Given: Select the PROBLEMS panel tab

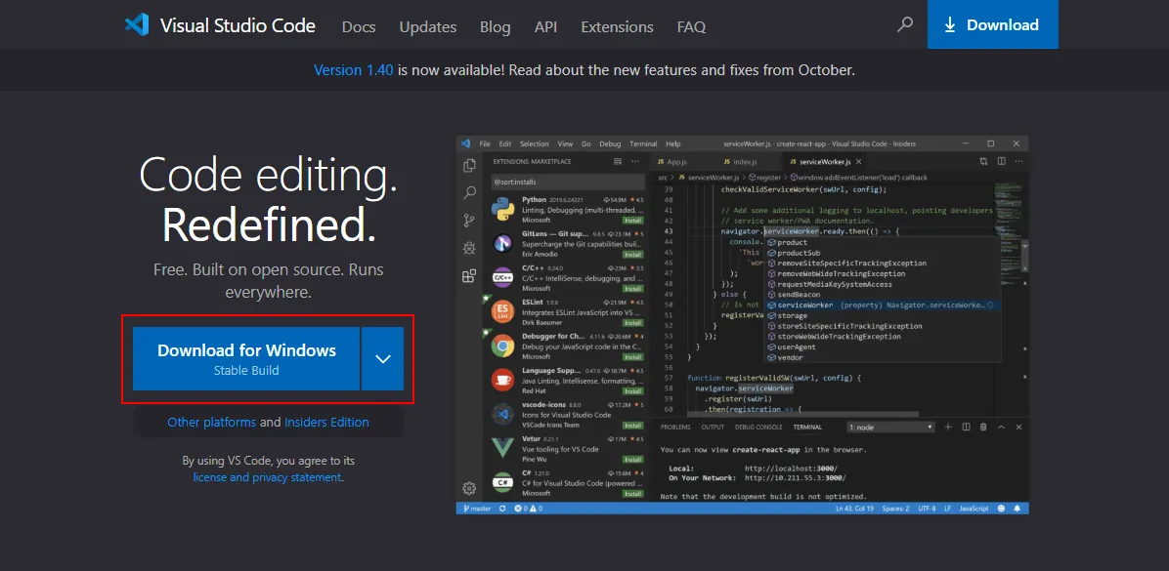Looking at the screenshot, I should 675,428.
